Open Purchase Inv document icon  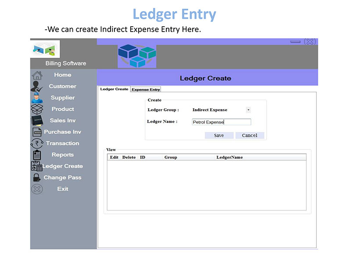37,132
